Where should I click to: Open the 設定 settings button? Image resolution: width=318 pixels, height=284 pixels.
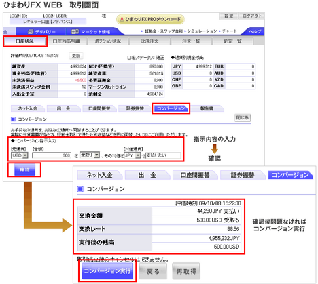(229, 16)
